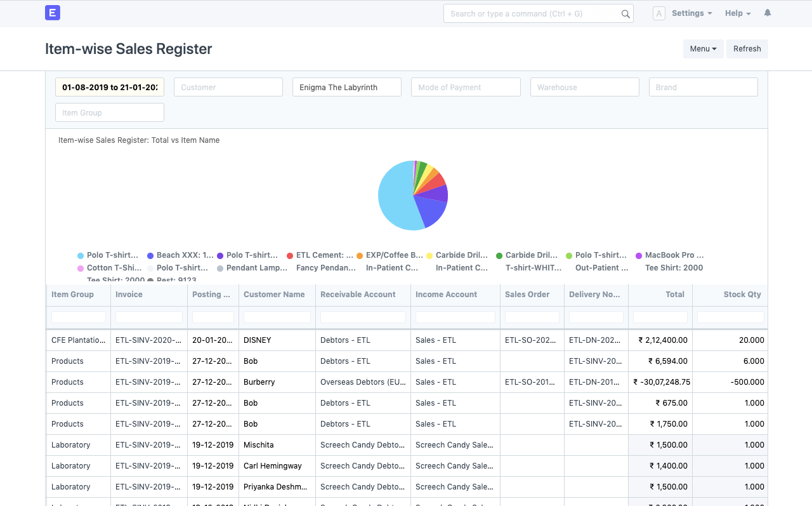812x506 pixels.
Task: Click the ERPNext home logo icon
Action: (x=53, y=13)
